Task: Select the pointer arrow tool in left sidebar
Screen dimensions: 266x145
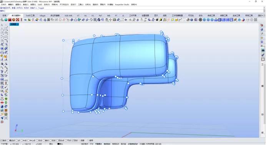Action: point(2,25)
